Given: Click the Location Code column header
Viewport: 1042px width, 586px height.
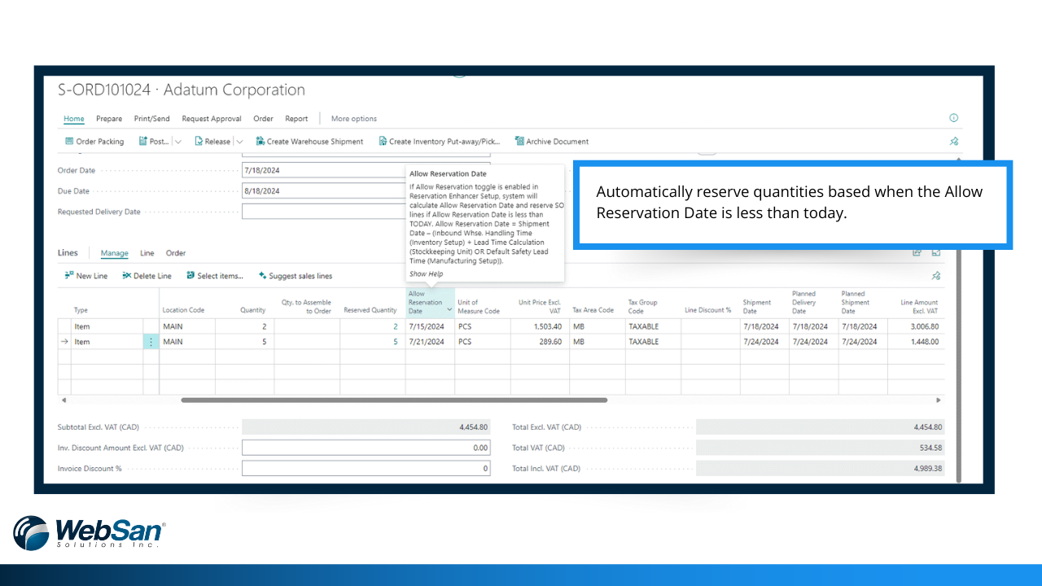Looking at the screenshot, I should [183, 310].
